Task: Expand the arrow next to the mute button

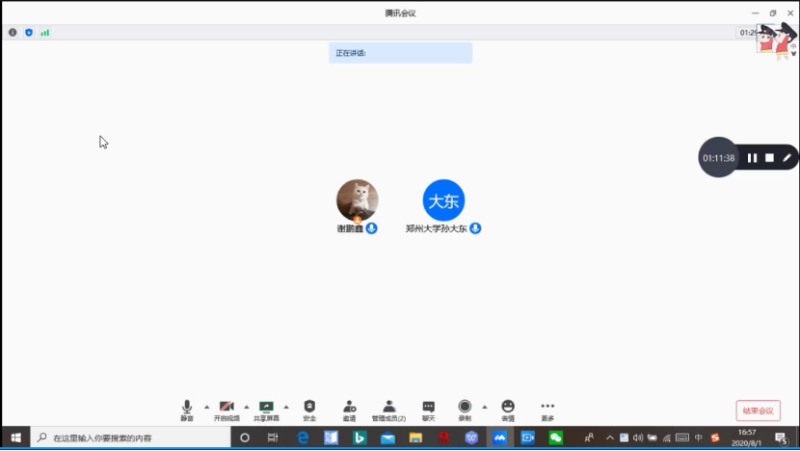Action: click(206, 407)
